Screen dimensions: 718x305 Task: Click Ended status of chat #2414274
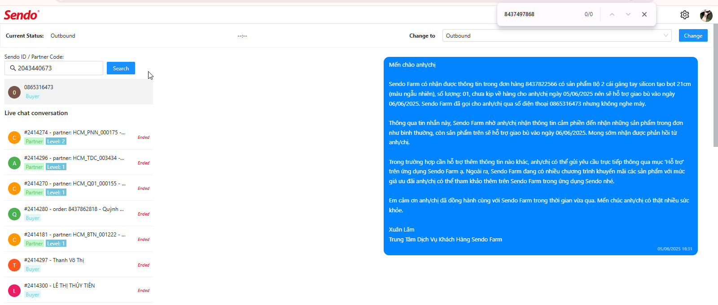coord(144,137)
